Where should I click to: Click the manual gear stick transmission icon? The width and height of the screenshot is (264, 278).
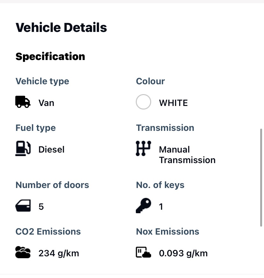point(143,148)
